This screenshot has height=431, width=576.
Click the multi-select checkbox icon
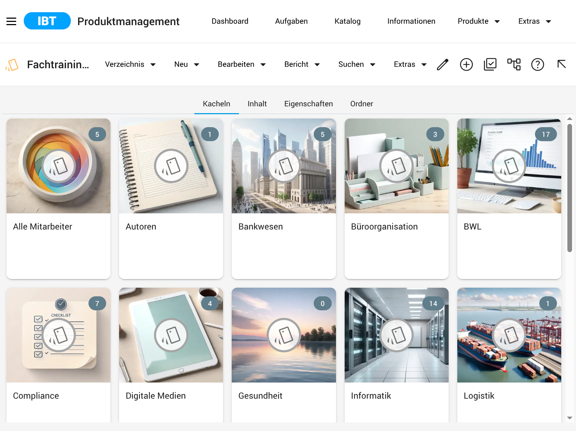490,64
